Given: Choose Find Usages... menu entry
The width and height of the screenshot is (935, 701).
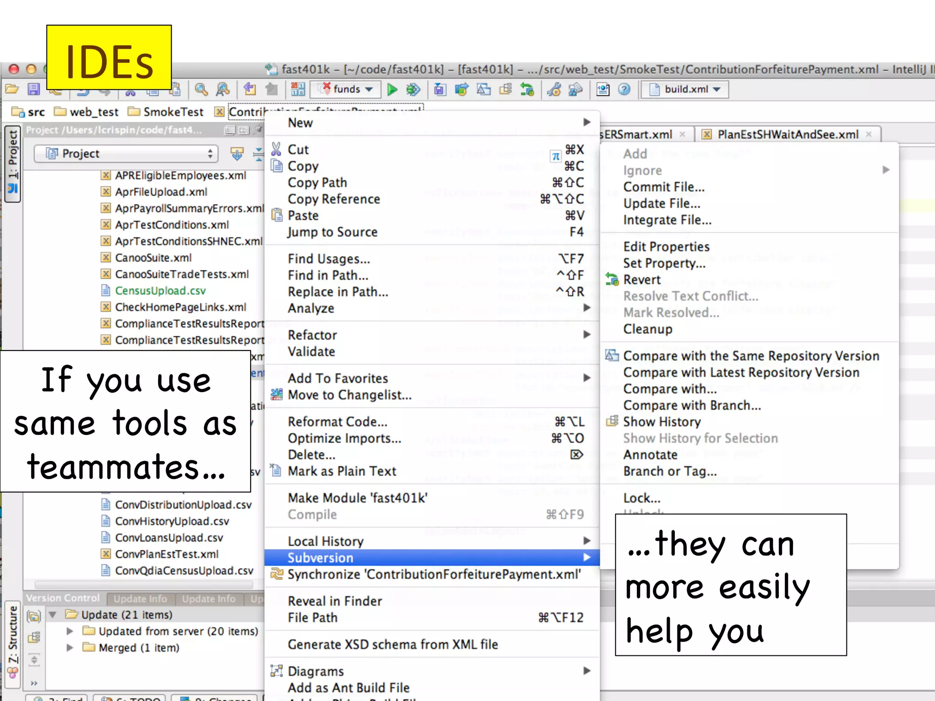Looking at the screenshot, I should coord(432,259).
